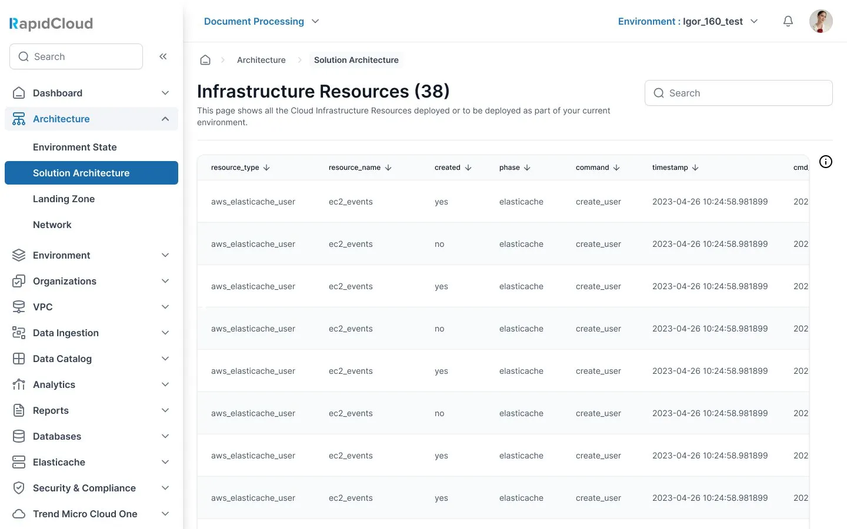Sort by timestamp column arrow
This screenshot has width=847, height=529.
point(695,168)
